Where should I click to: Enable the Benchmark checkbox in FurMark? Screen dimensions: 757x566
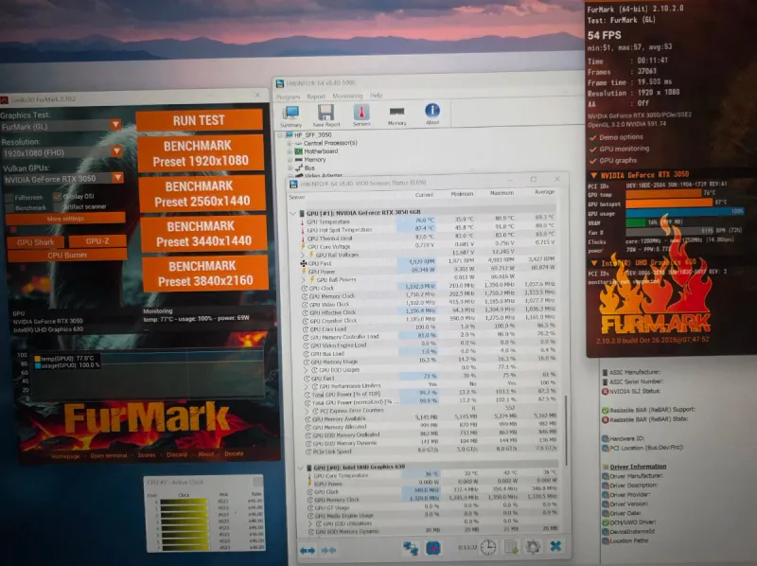click(x=9, y=208)
